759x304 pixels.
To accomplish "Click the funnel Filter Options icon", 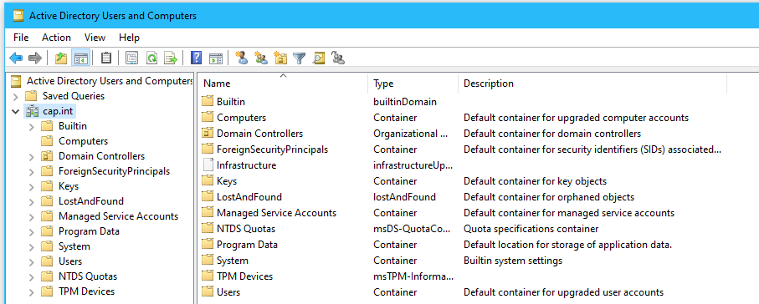I will [300, 58].
